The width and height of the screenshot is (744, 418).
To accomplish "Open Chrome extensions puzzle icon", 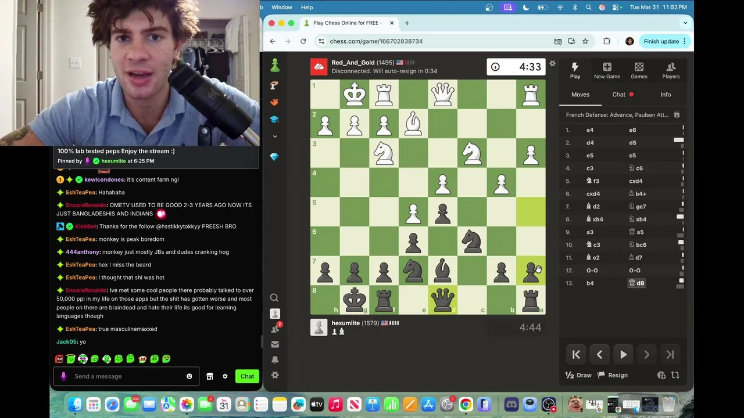I will pos(607,41).
